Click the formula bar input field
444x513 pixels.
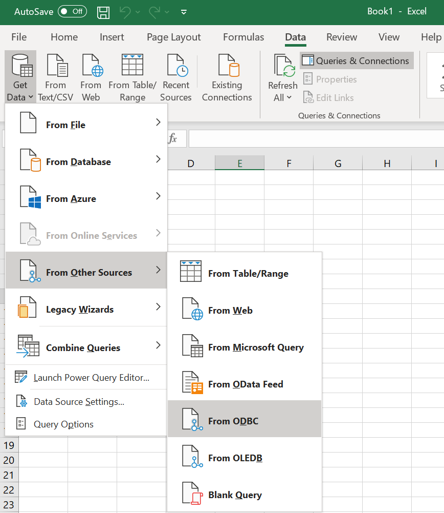316,138
